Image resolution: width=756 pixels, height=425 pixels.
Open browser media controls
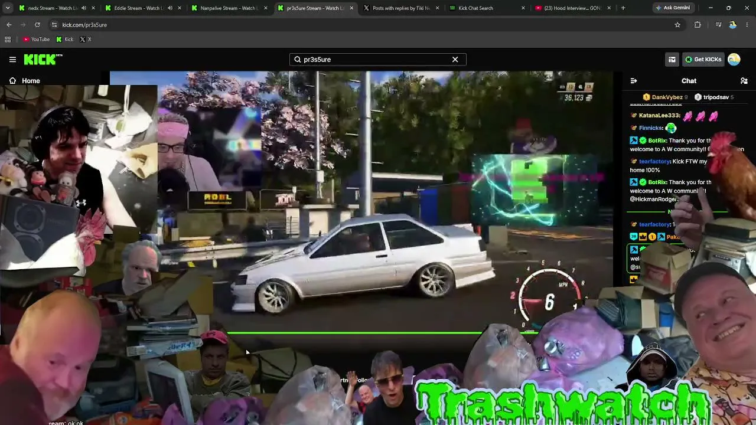(x=718, y=25)
